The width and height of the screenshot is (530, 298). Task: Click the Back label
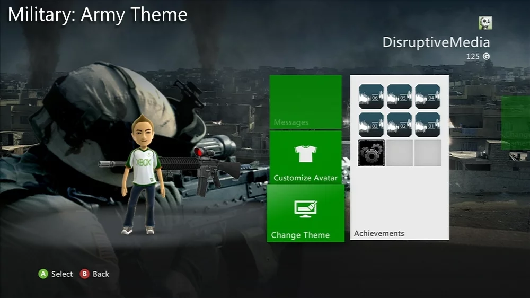(x=101, y=274)
